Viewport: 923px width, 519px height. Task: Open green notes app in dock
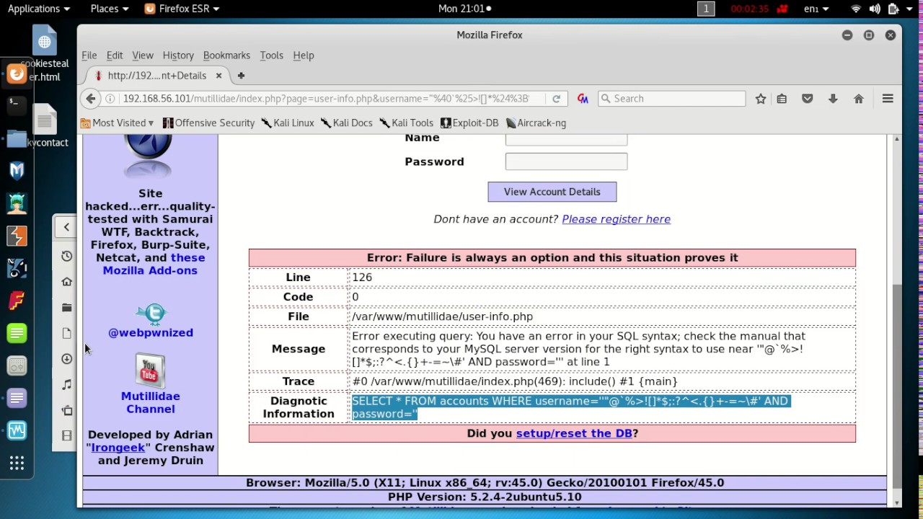point(17,333)
